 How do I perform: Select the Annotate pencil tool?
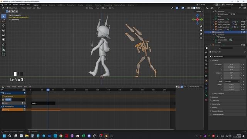click(x=3, y=45)
